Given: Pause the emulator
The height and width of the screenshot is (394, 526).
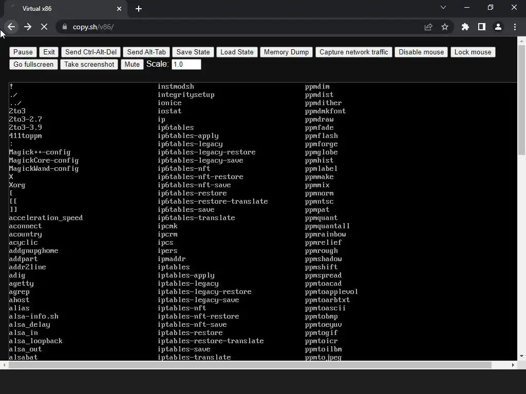Looking at the screenshot, I should 23,52.
